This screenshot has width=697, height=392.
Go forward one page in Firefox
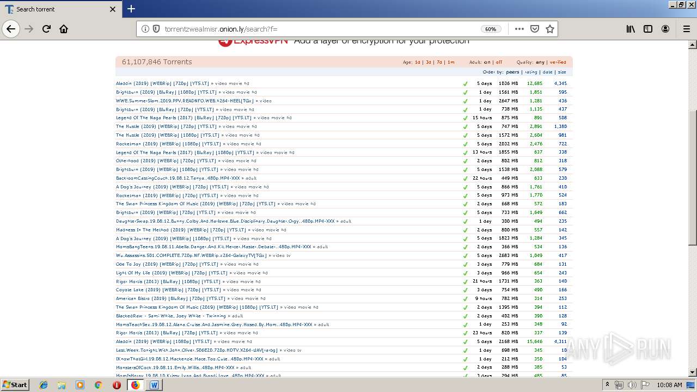pyautogui.click(x=29, y=29)
